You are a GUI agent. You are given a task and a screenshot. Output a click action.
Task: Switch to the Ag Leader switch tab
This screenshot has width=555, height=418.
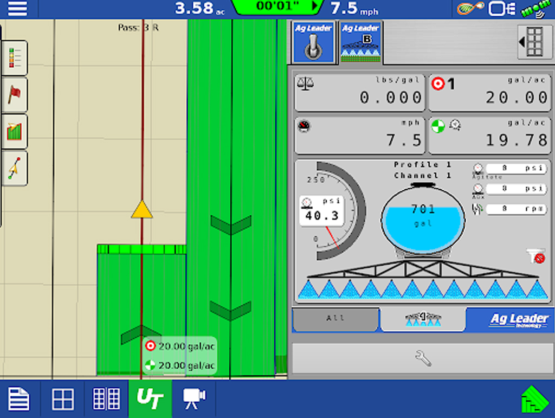click(313, 42)
